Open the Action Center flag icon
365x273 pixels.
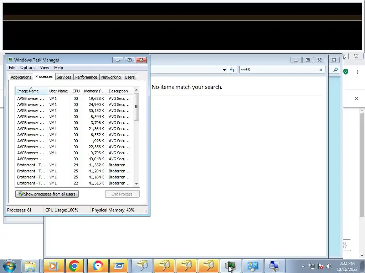click(x=320, y=266)
